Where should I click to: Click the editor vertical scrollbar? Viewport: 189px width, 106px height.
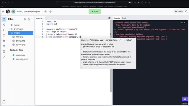(x=111, y=56)
